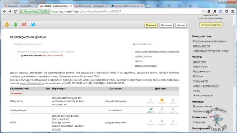
Task: Click the удалить link under functions
Action: pyautogui.click(x=138, y=61)
